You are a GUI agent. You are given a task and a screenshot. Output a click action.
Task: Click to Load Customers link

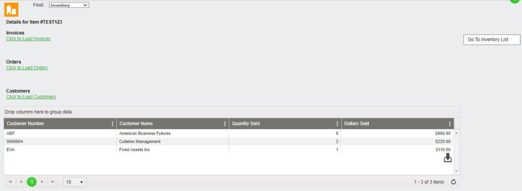pyautogui.click(x=31, y=97)
